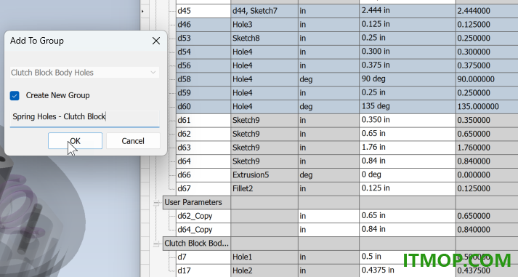Image resolution: width=518 pixels, height=277 pixels.
Task: Select parameter name d60
Action: 203,106
